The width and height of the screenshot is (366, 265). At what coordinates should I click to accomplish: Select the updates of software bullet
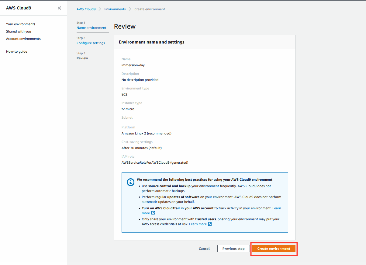pos(212,199)
